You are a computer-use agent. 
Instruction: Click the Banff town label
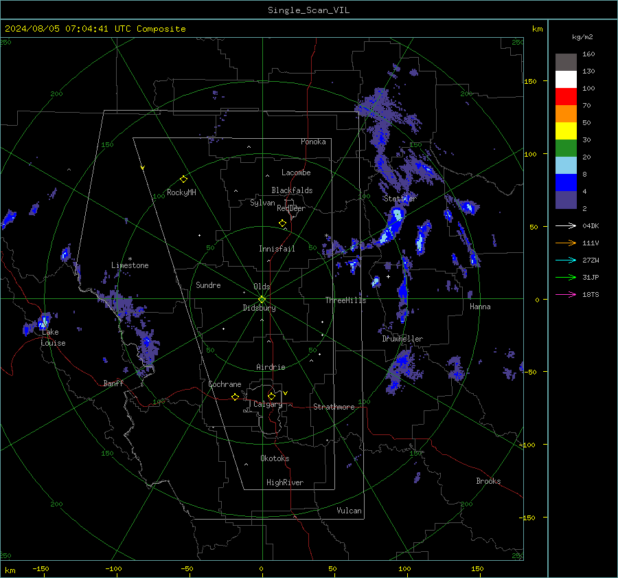(113, 384)
